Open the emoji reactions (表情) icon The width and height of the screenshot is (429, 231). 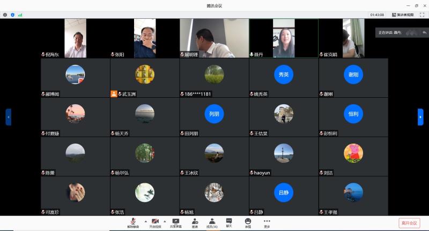(x=248, y=223)
